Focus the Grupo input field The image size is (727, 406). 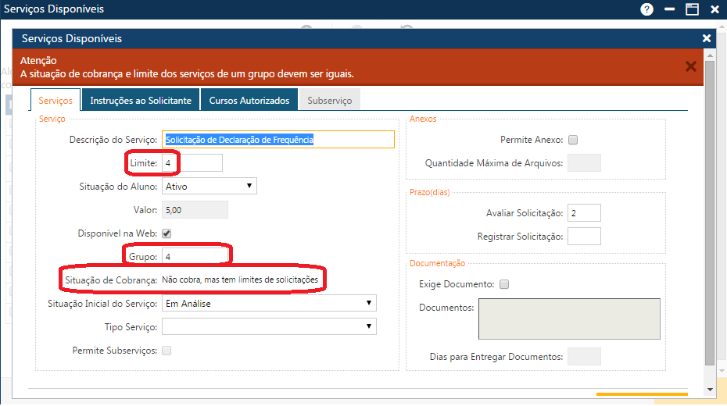tap(195, 256)
